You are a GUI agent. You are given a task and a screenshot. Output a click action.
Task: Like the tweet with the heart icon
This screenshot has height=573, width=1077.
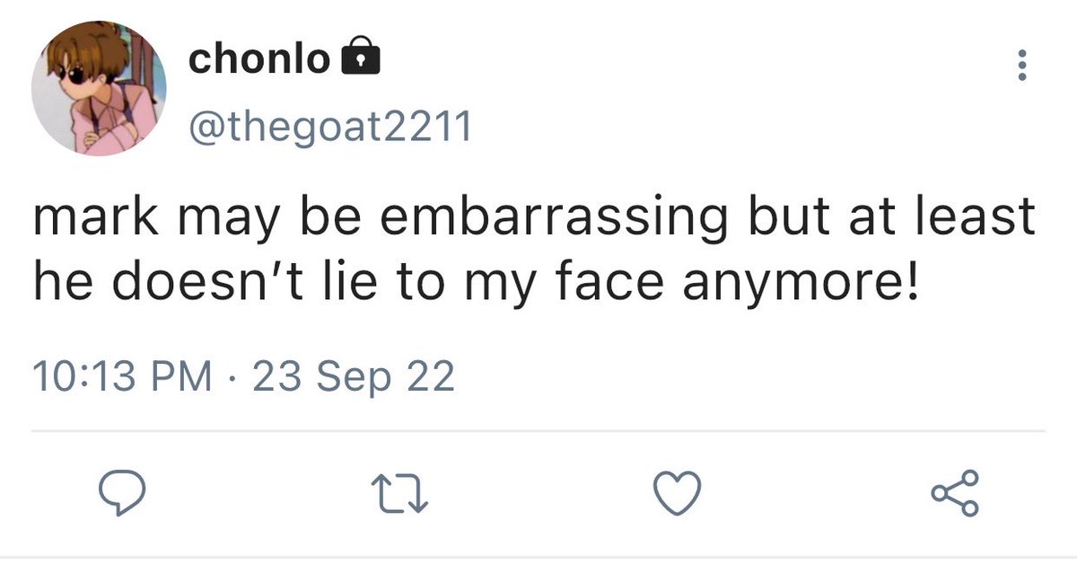pos(677,493)
